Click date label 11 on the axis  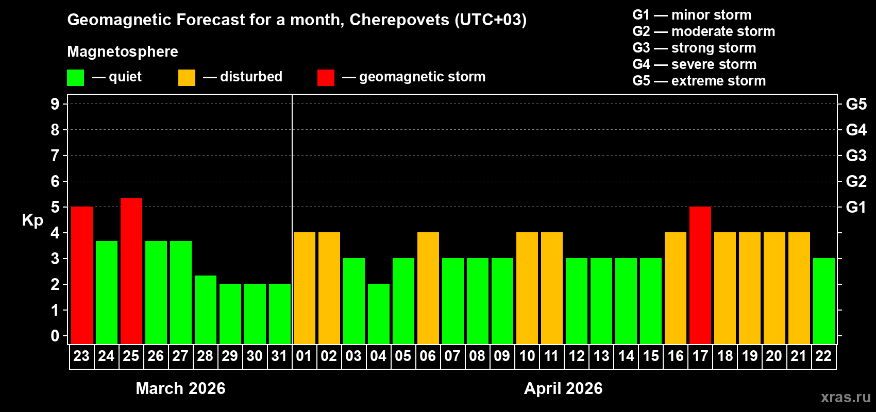pyautogui.click(x=551, y=356)
